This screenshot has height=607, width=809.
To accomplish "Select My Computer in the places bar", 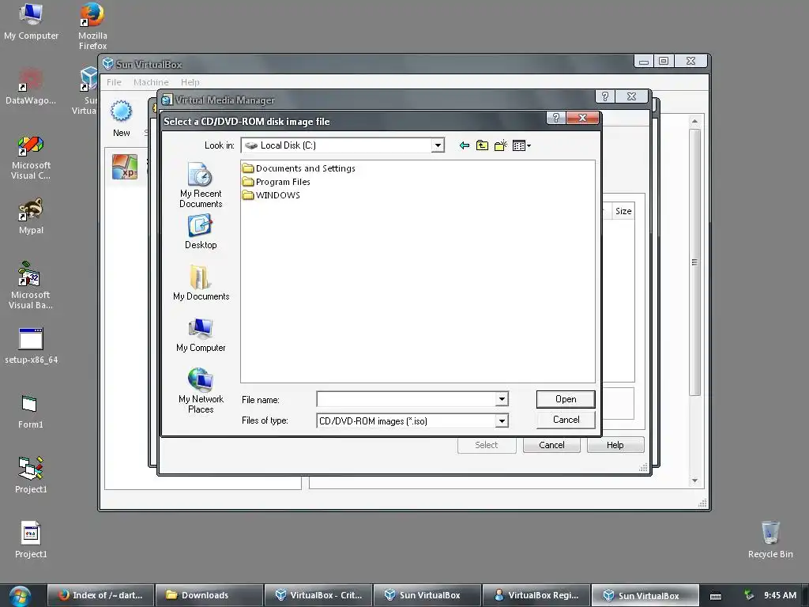I will click(x=201, y=334).
